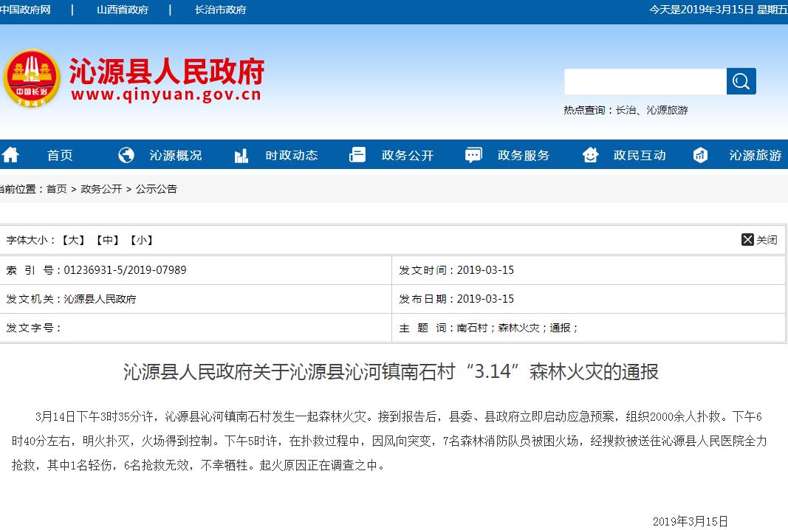Set font size to 大
The width and height of the screenshot is (788, 530).
click(73, 240)
